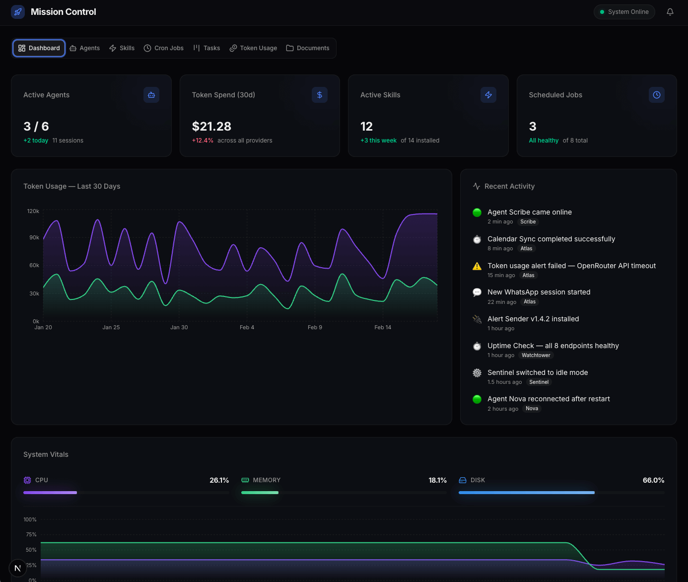Click the round N logo button
This screenshot has height=582, width=688.
(x=18, y=568)
